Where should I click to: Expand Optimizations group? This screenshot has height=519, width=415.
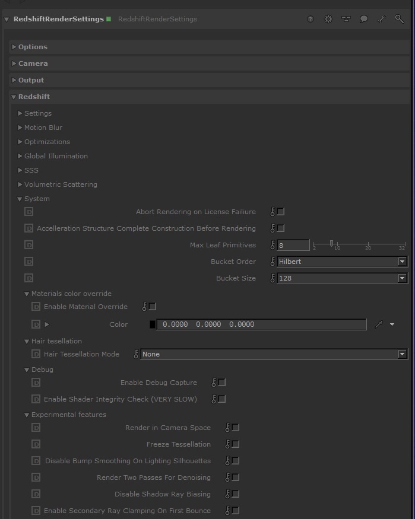coord(20,142)
